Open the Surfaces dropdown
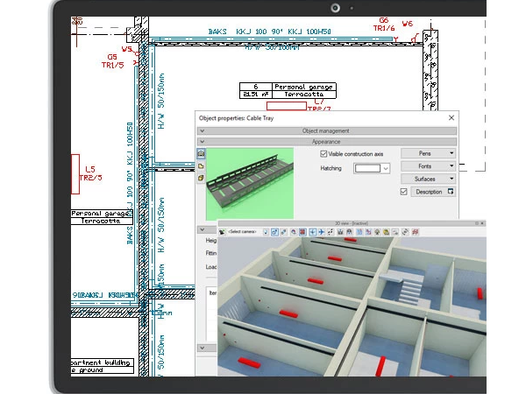 point(428,179)
